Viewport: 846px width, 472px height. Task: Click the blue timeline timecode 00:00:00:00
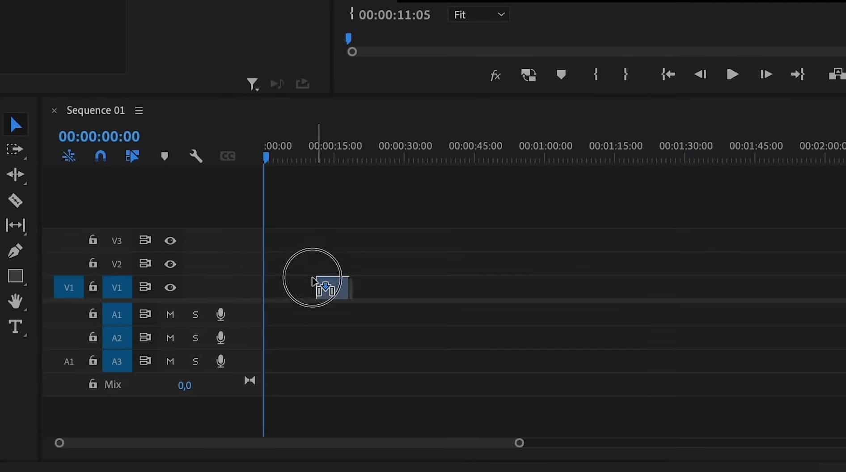(99, 136)
